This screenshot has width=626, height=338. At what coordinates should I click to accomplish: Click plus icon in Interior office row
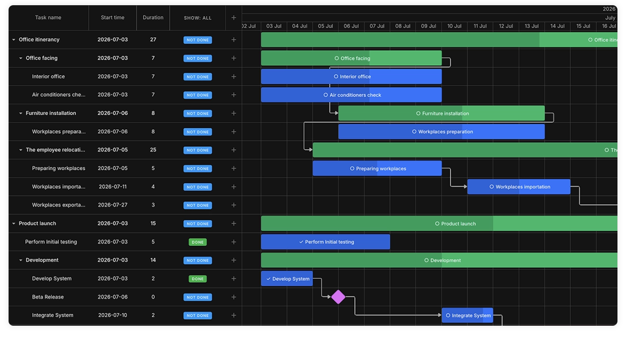[233, 77]
